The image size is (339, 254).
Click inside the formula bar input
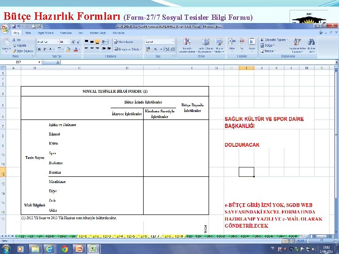pyautogui.click(x=198, y=62)
